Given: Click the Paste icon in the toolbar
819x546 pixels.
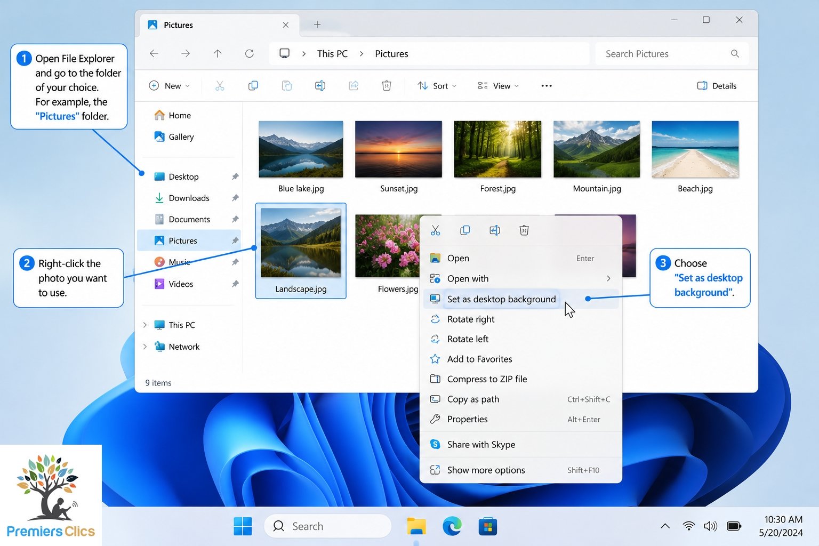Looking at the screenshot, I should (x=287, y=86).
